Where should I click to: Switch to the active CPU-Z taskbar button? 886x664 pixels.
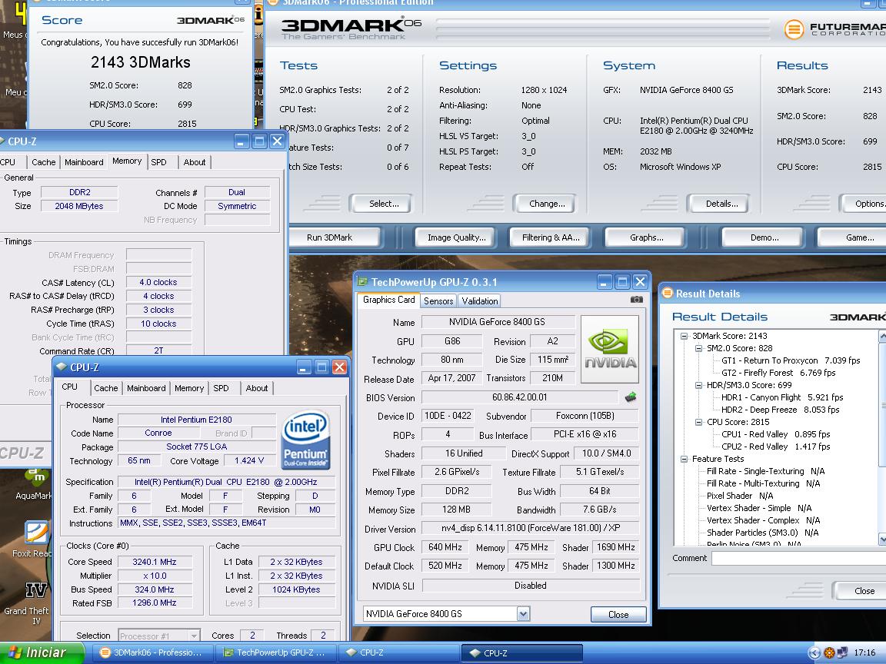(x=521, y=652)
